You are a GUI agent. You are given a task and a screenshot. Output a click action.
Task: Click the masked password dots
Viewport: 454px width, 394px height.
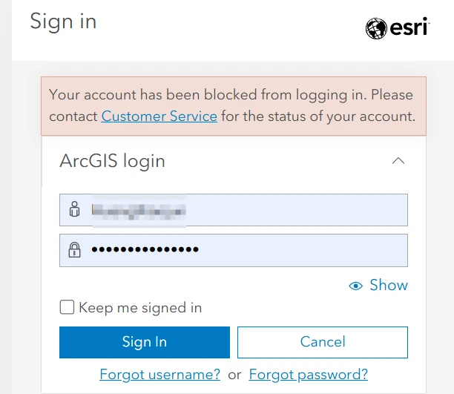[145, 249]
